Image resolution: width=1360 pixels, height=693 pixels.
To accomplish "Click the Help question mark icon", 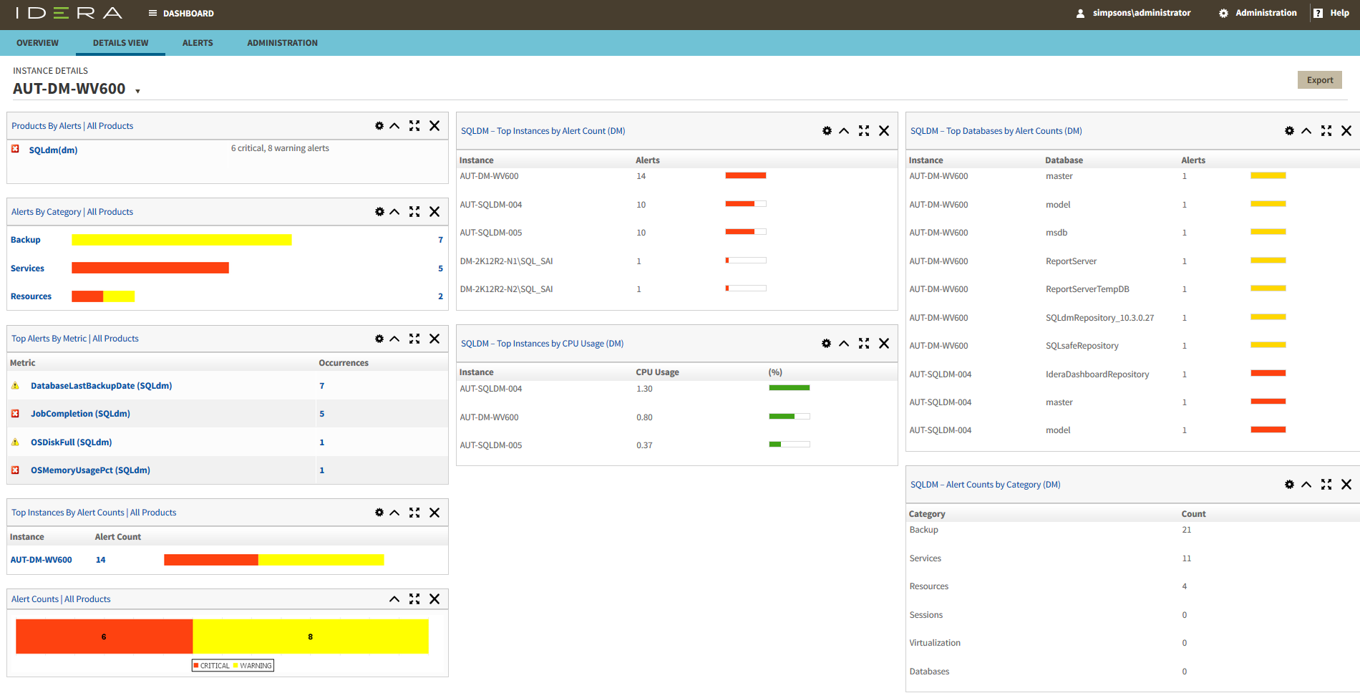I will [1318, 14].
